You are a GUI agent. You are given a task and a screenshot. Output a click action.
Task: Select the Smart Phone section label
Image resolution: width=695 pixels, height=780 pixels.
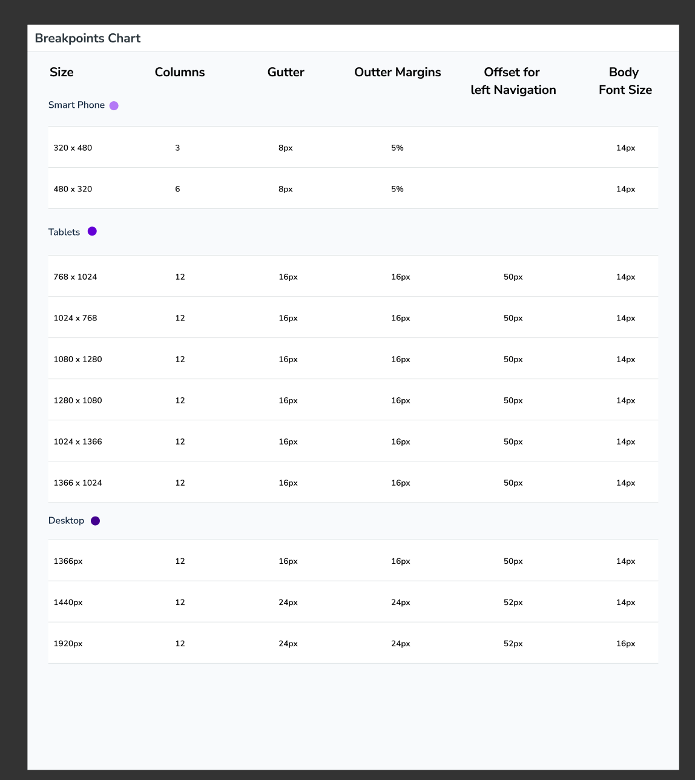(x=76, y=105)
